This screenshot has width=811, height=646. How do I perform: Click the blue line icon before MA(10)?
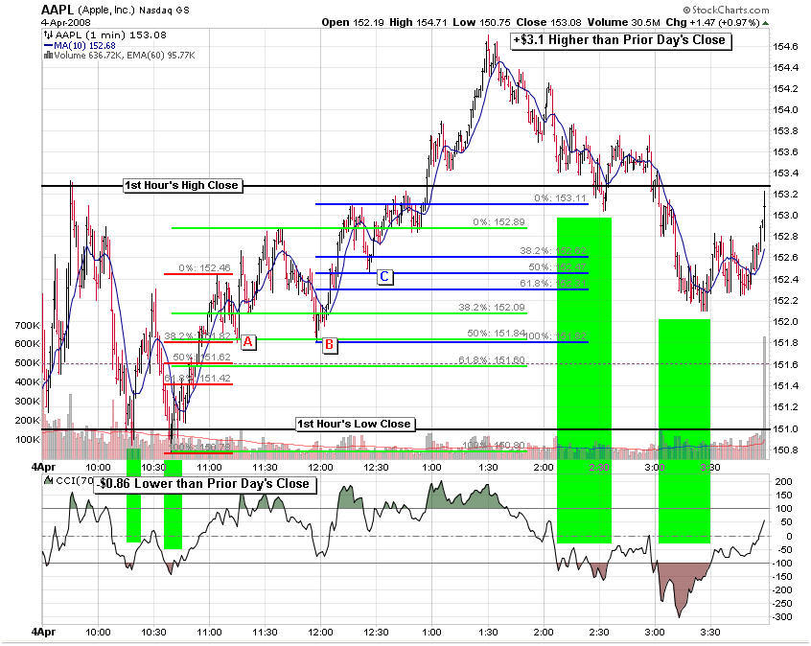49,45
